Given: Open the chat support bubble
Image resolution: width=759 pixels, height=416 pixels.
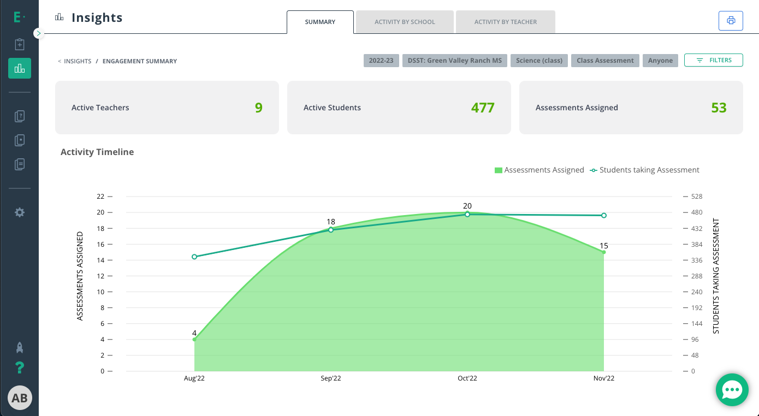Looking at the screenshot, I should click(x=732, y=390).
